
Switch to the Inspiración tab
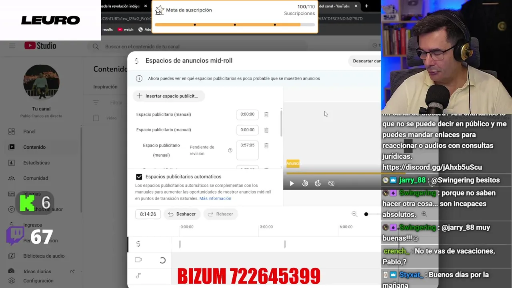(105, 87)
